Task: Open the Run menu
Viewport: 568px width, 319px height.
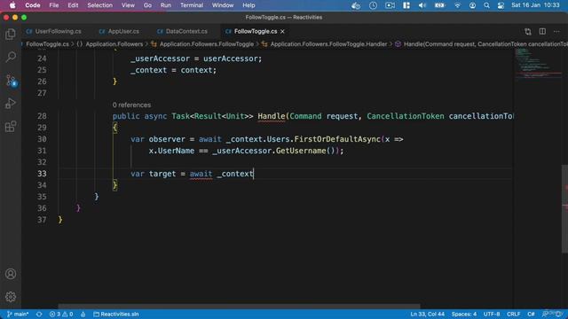Action: [166, 5]
